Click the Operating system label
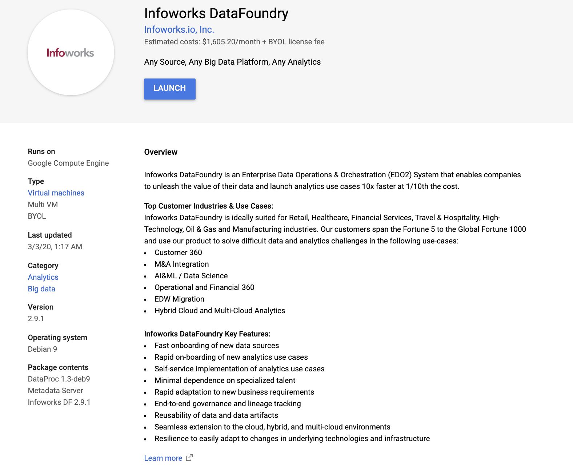Image resolution: width=573 pixels, height=476 pixels. 57,338
